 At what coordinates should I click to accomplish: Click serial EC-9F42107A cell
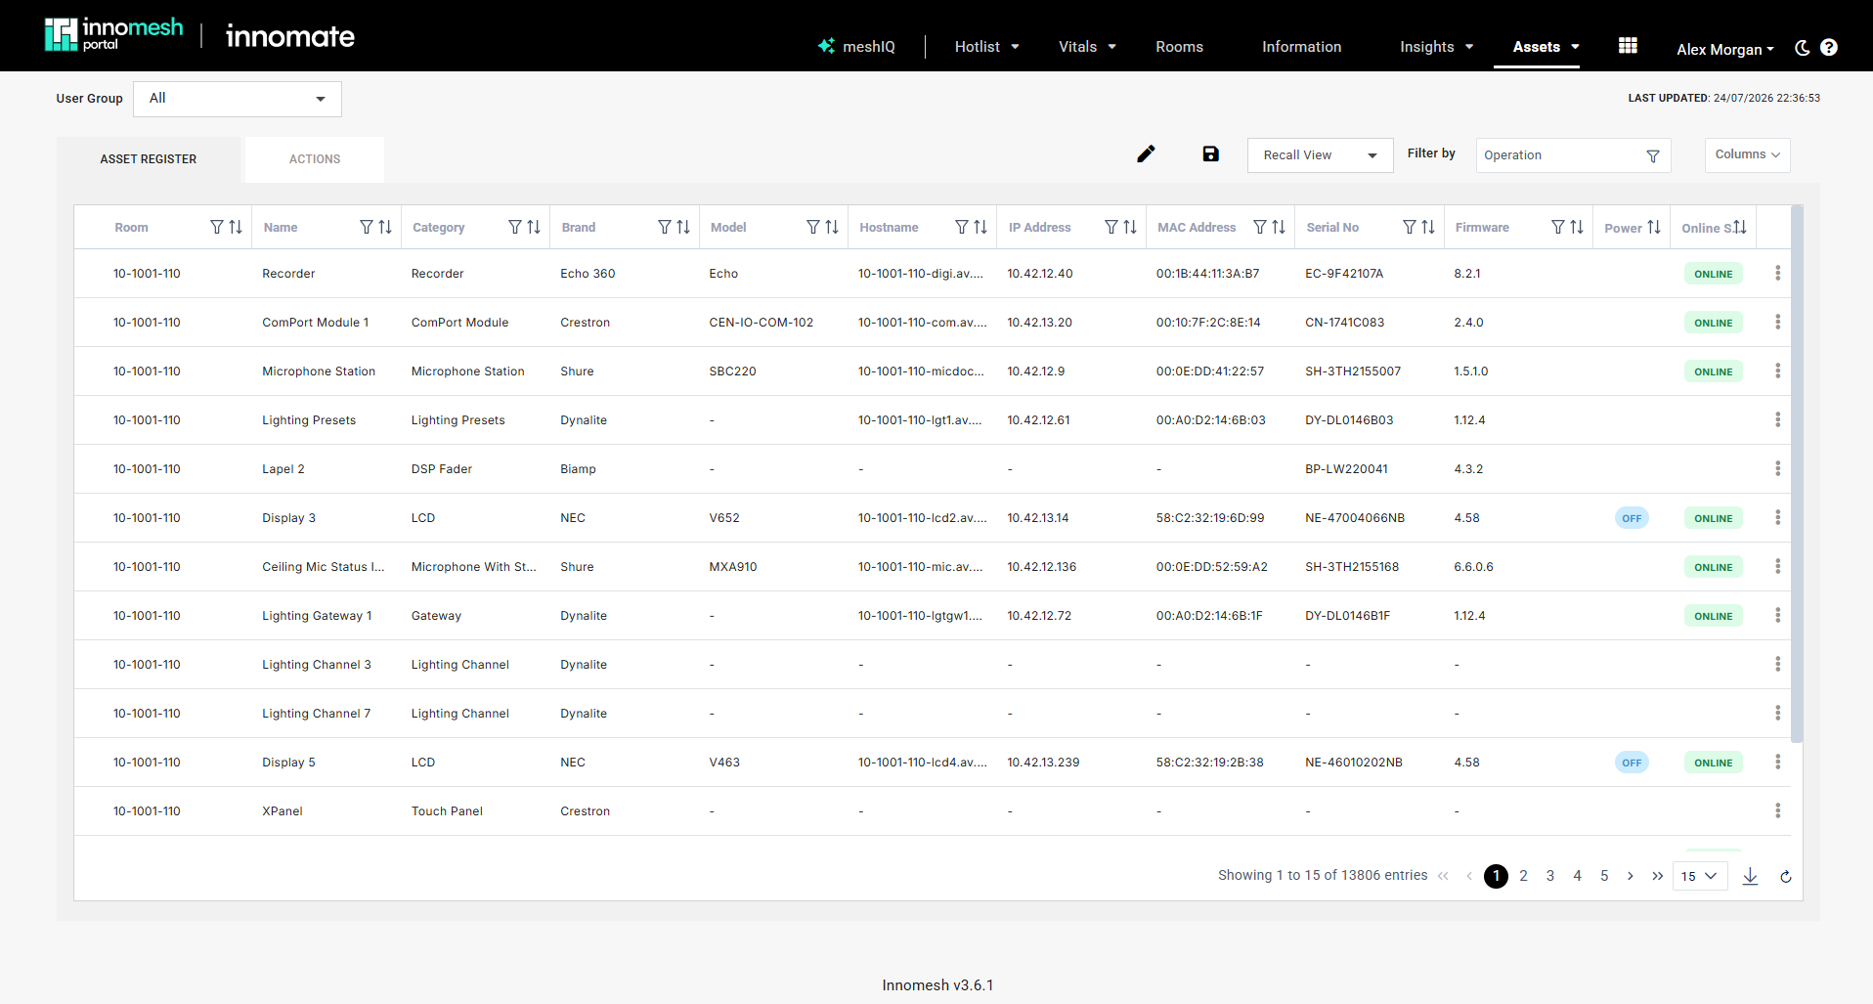[1344, 274]
